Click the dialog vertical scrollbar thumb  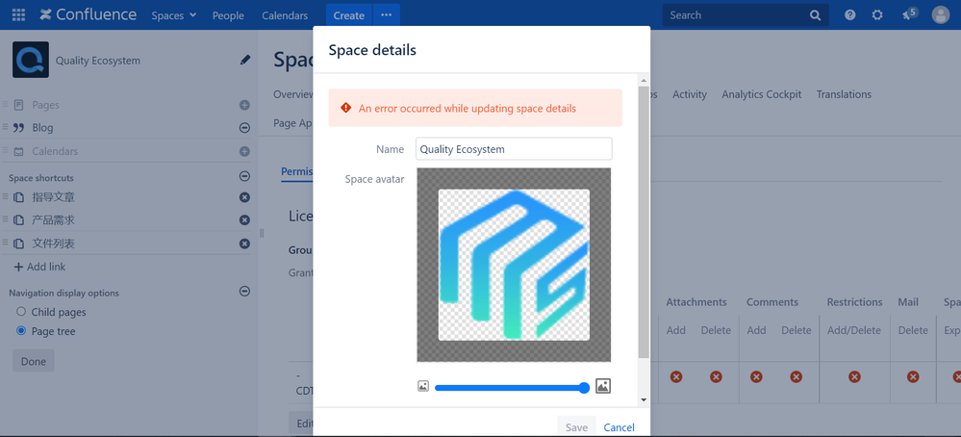(643, 222)
